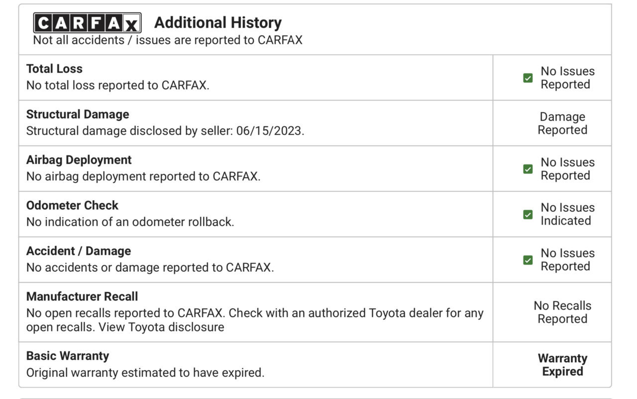Click the Odometer Check row title

(x=72, y=205)
